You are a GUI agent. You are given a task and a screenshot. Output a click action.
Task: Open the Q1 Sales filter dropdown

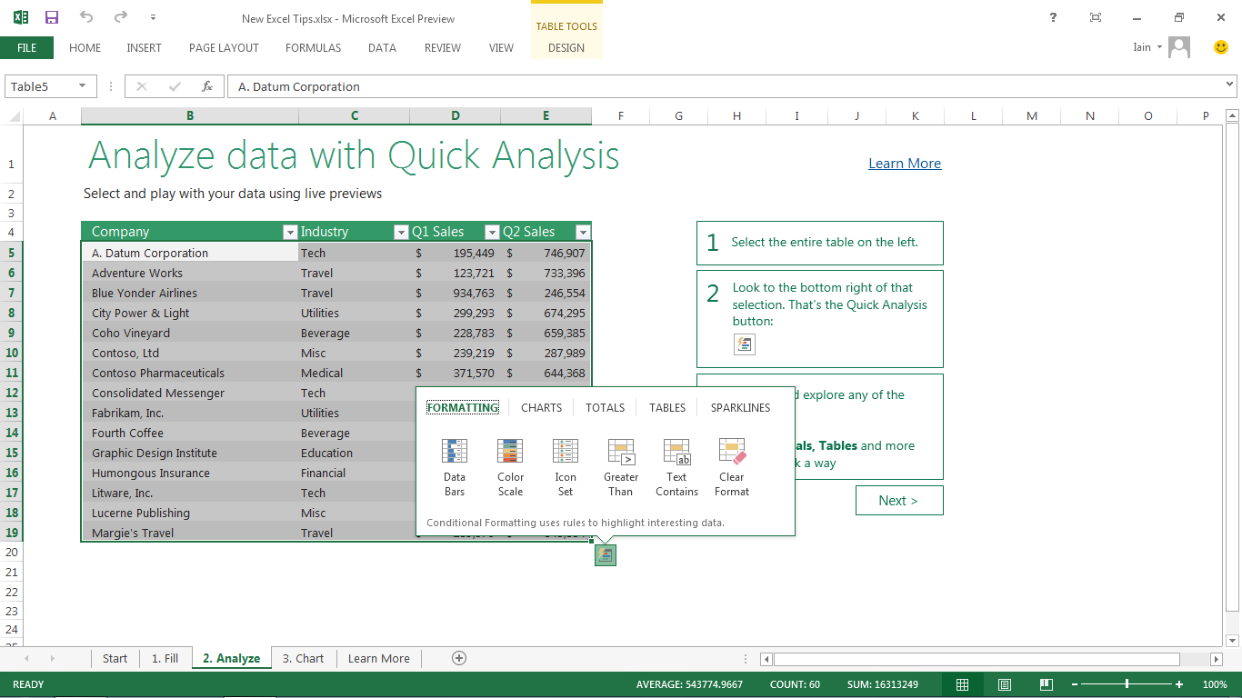click(x=491, y=232)
